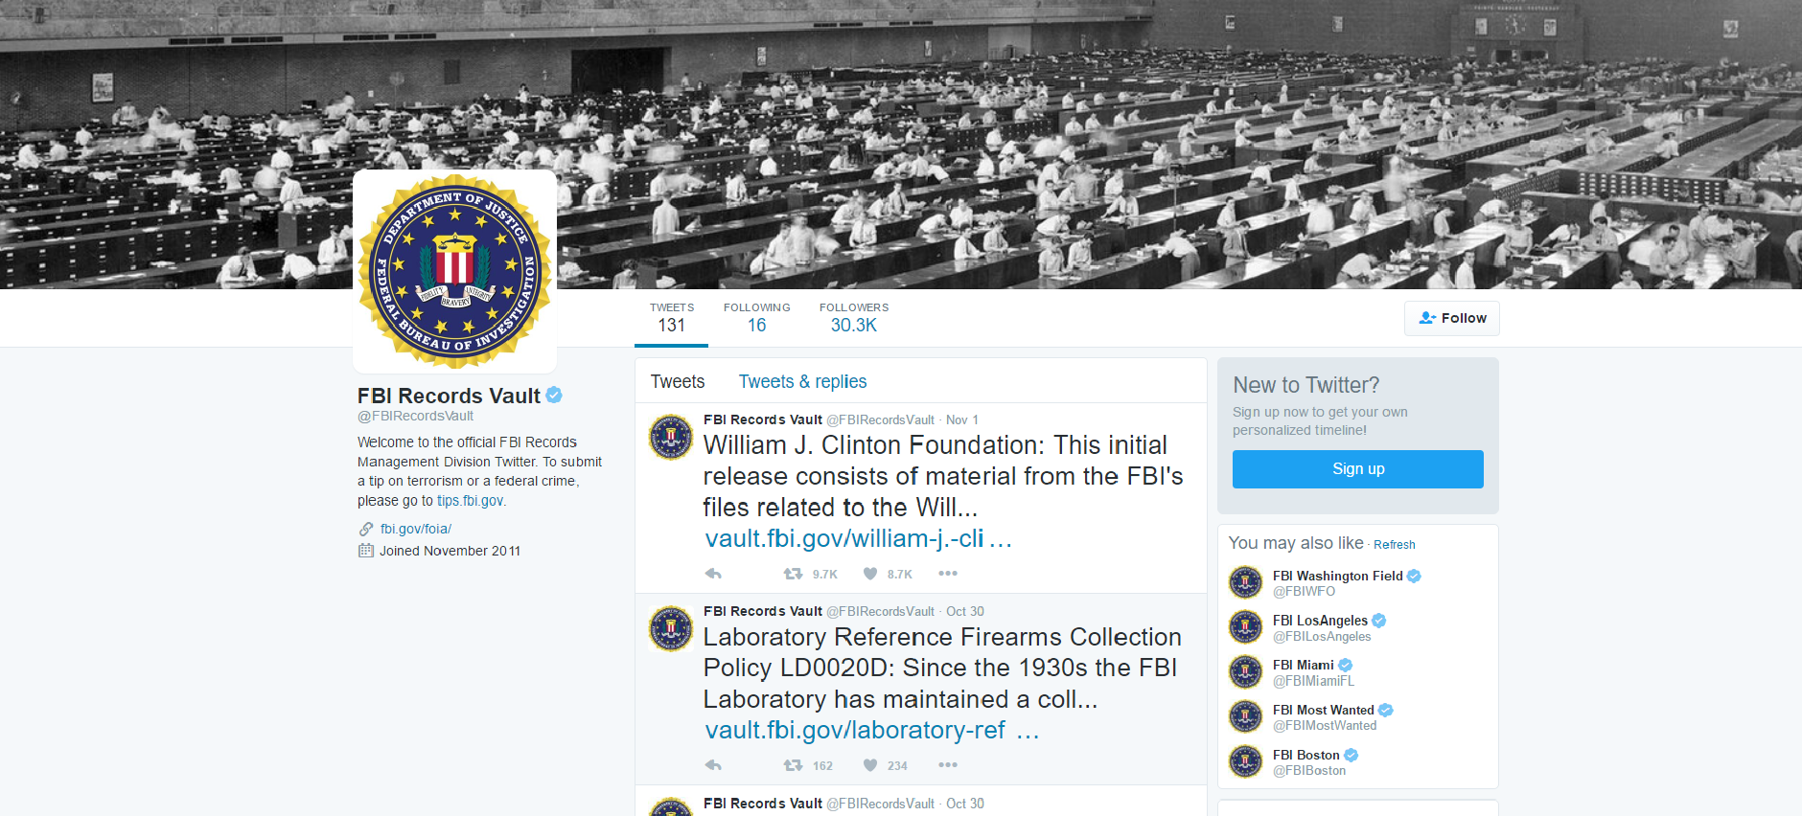
Task: Click the FBI Records Vault profile seal
Action: point(455,272)
